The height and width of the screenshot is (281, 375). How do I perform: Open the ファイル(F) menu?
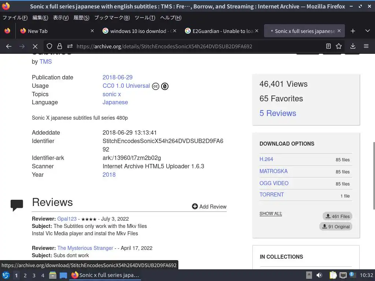[x=15, y=18]
